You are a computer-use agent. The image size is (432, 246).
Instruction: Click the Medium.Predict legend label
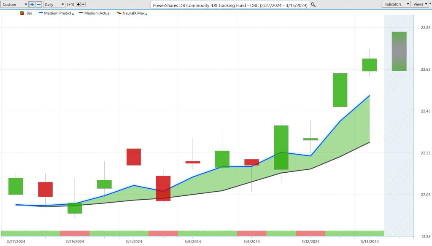click(x=57, y=13)
